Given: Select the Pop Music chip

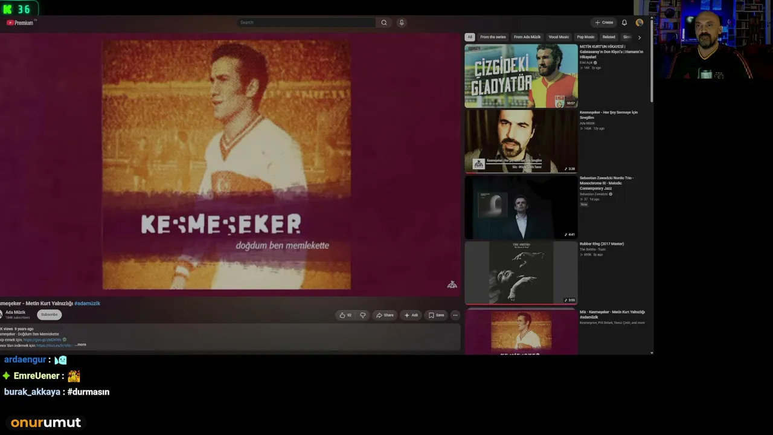Looking at the screenshot, I should pyautogui.click(x=586, y=37).
